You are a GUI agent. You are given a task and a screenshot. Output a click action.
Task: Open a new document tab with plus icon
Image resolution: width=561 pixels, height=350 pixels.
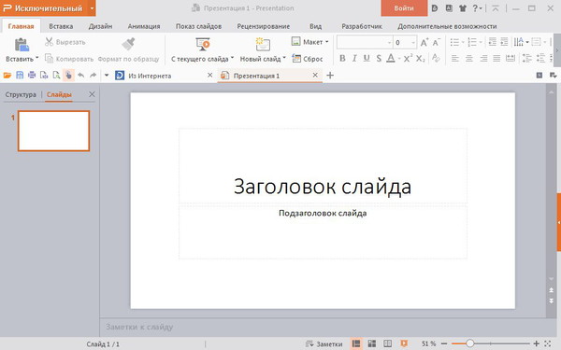coord(330,76)
